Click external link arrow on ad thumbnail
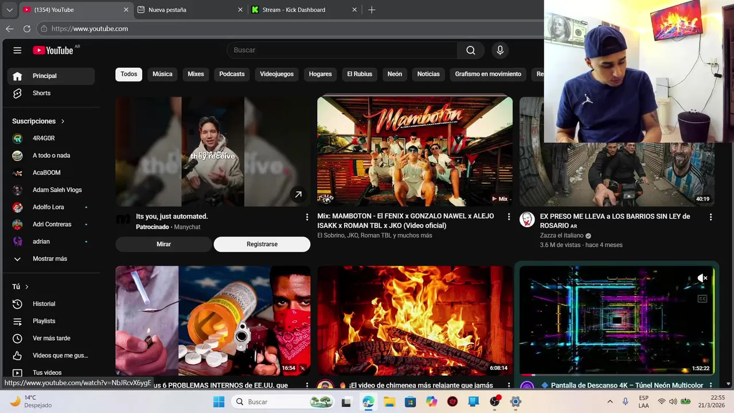This screenshot has height=413, width=734. click(298, 194)
